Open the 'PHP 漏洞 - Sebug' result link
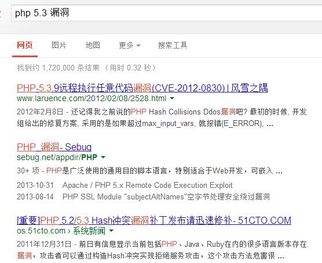The height and width of the screenshot is (263, 322). point(54,147)
